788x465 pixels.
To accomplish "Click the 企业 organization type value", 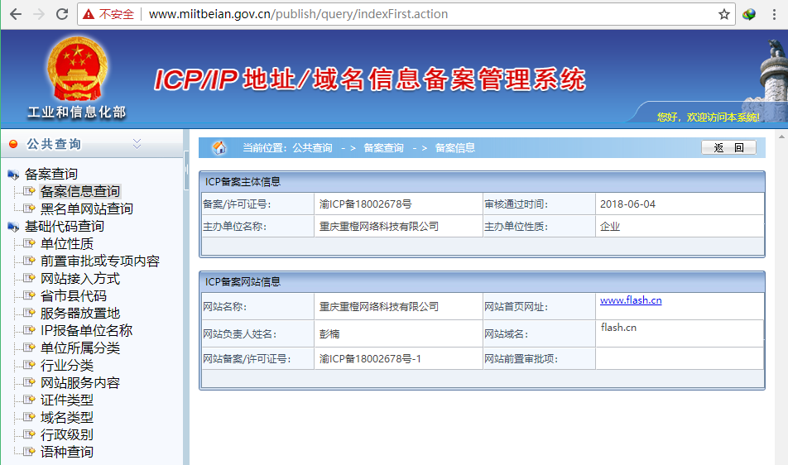I will coord(610,227).
